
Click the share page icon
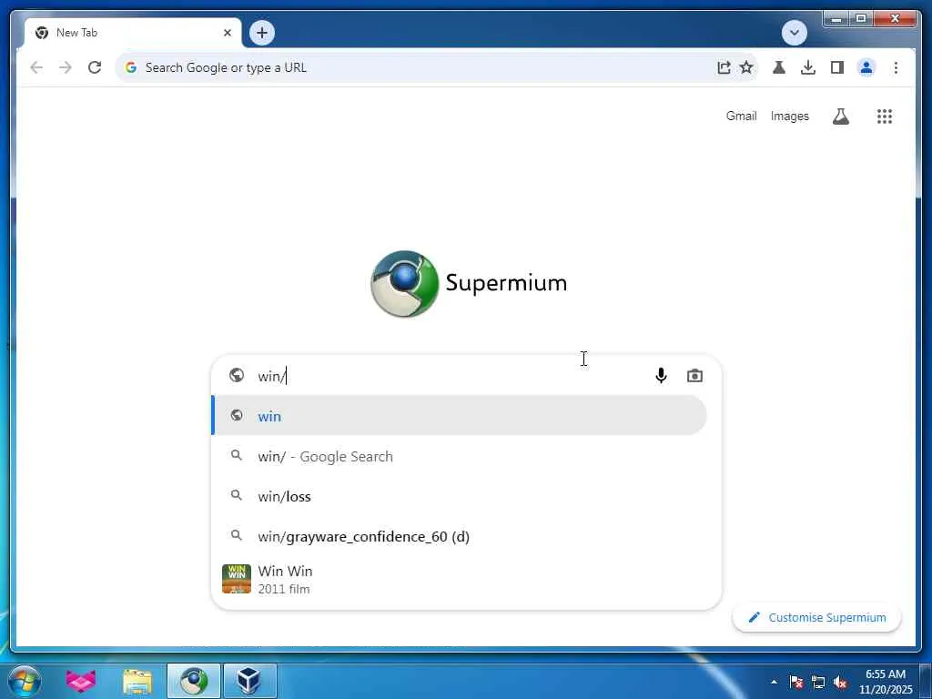tap(724, 67)
